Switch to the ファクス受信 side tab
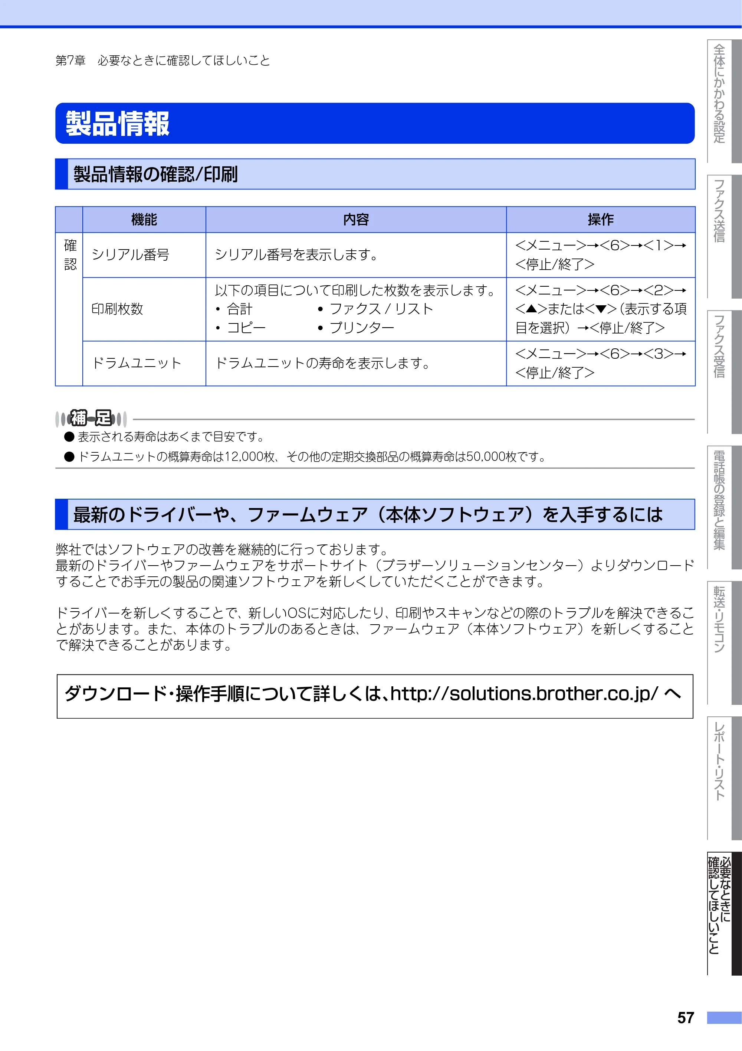Image resolution: width=742 pixels, height=1051 pixels. coord(724,372)
